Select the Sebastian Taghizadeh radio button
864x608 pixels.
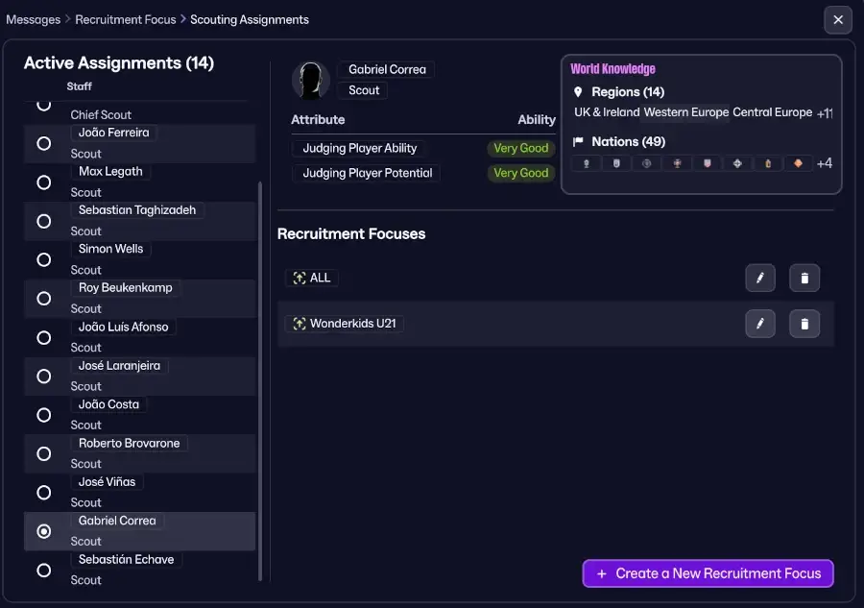tap(43, 221)
